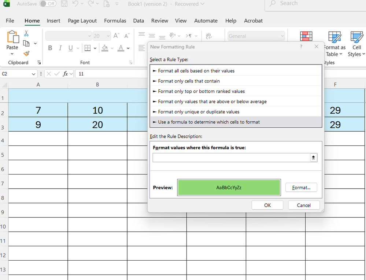Click the Insert Function fx icon
Image resolution: width=366 pixels, height=280 pixels.
tap(65, 74)
